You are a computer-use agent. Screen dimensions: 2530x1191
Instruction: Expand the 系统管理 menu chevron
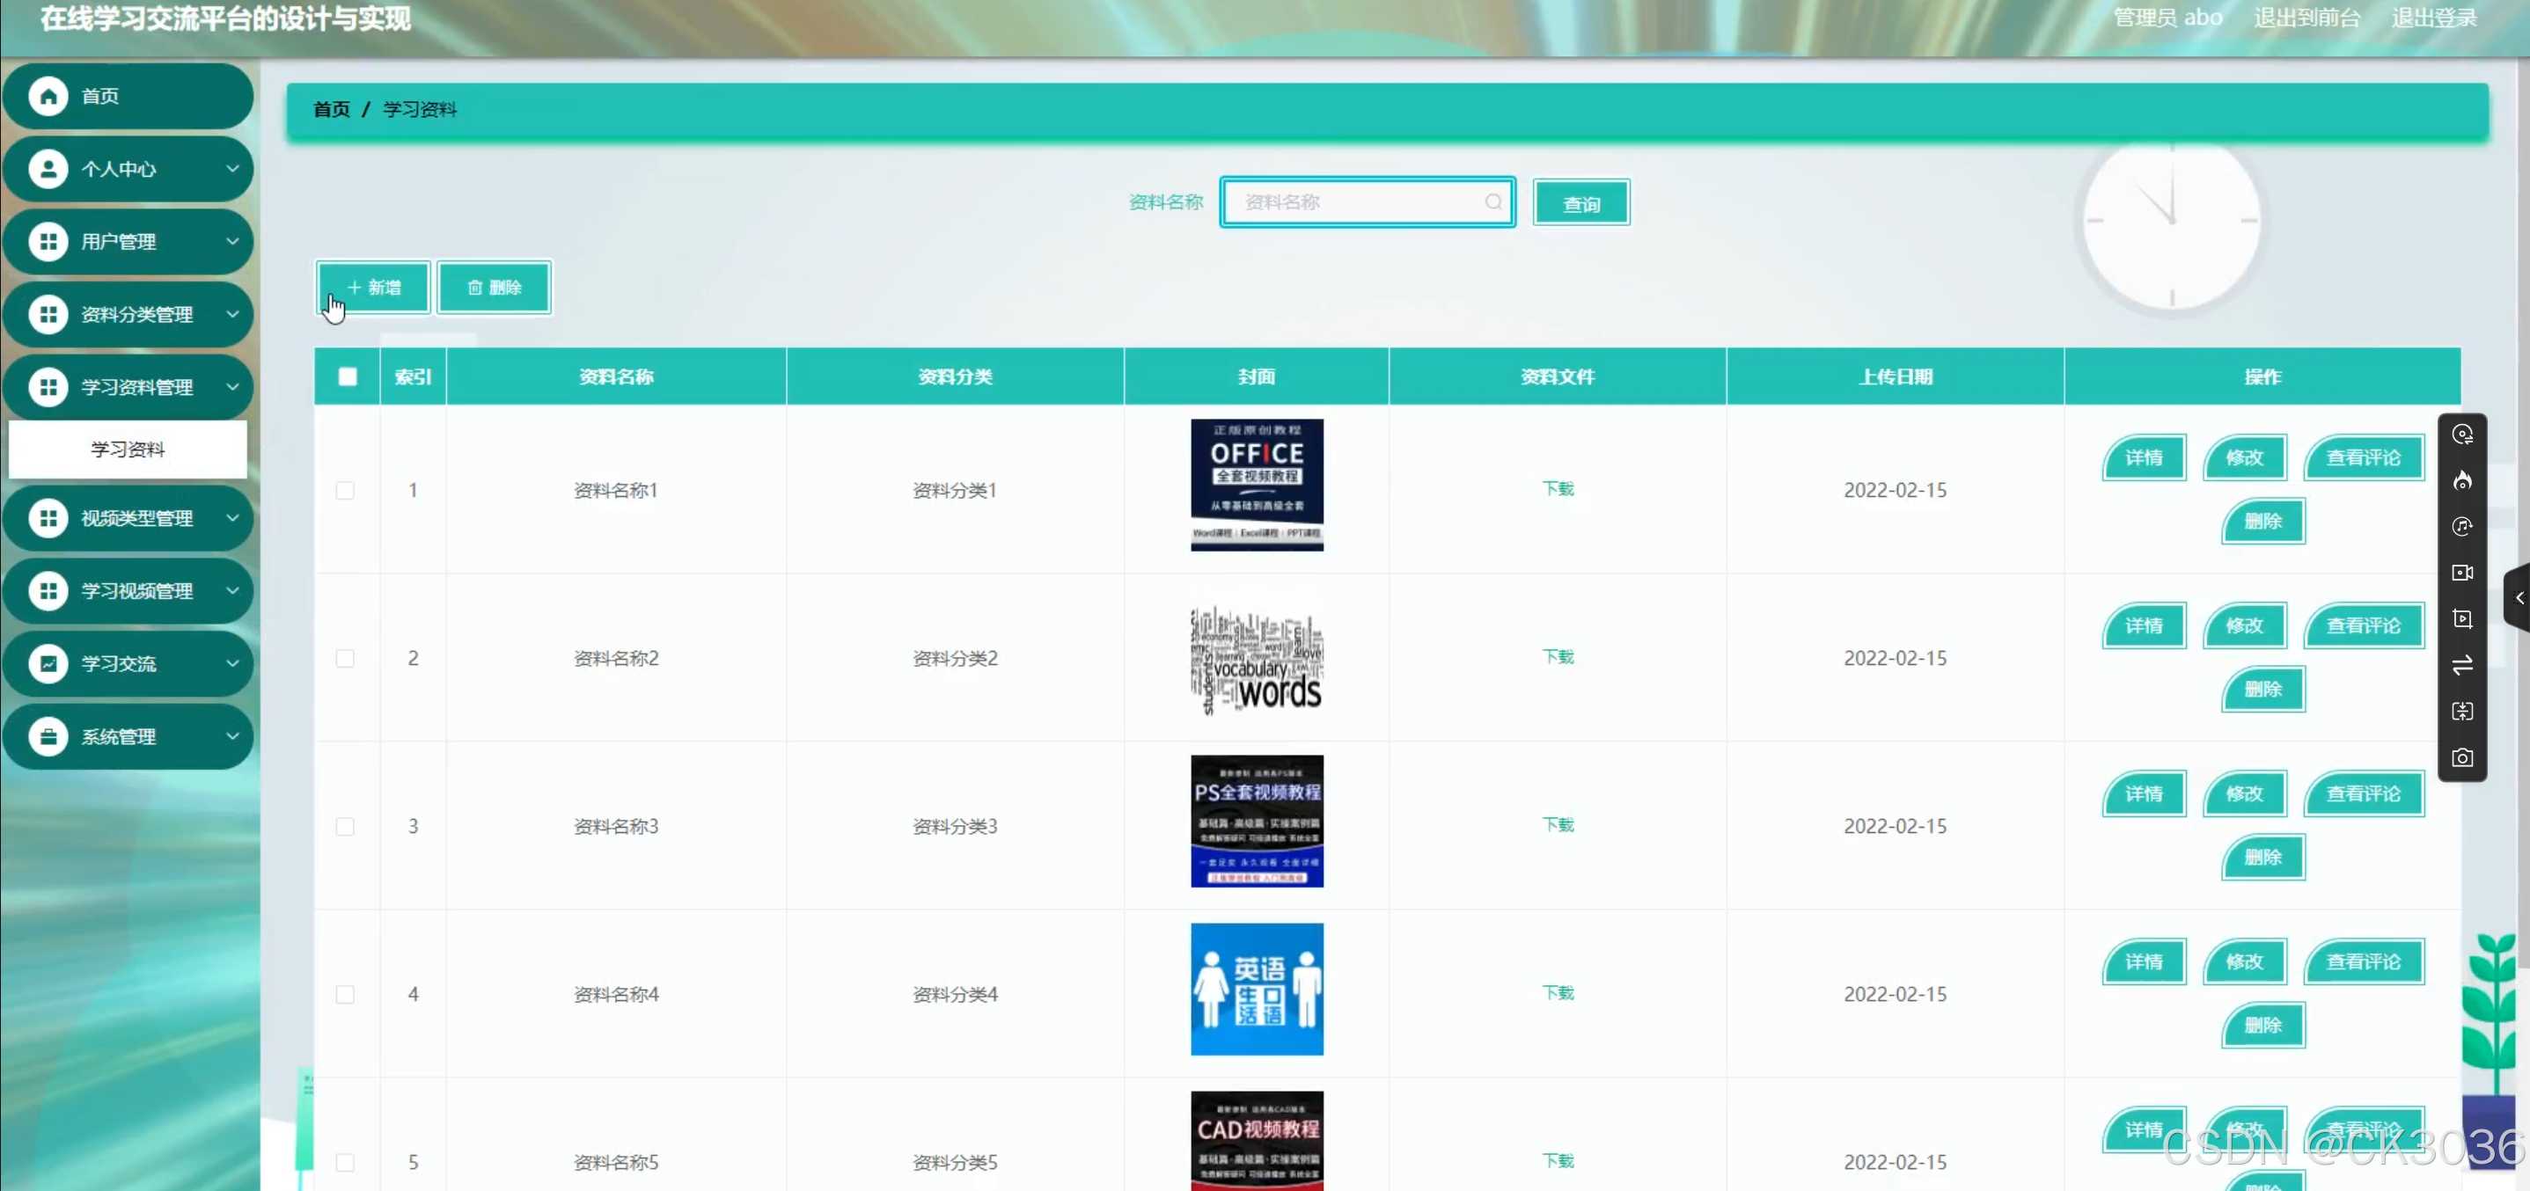click(233, 736)
